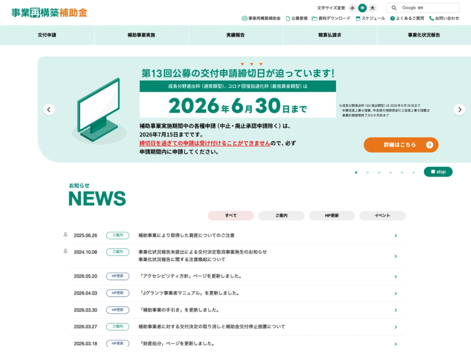Filter news by ご案内
The image size is (471, 353).
(x=281, y=215)
